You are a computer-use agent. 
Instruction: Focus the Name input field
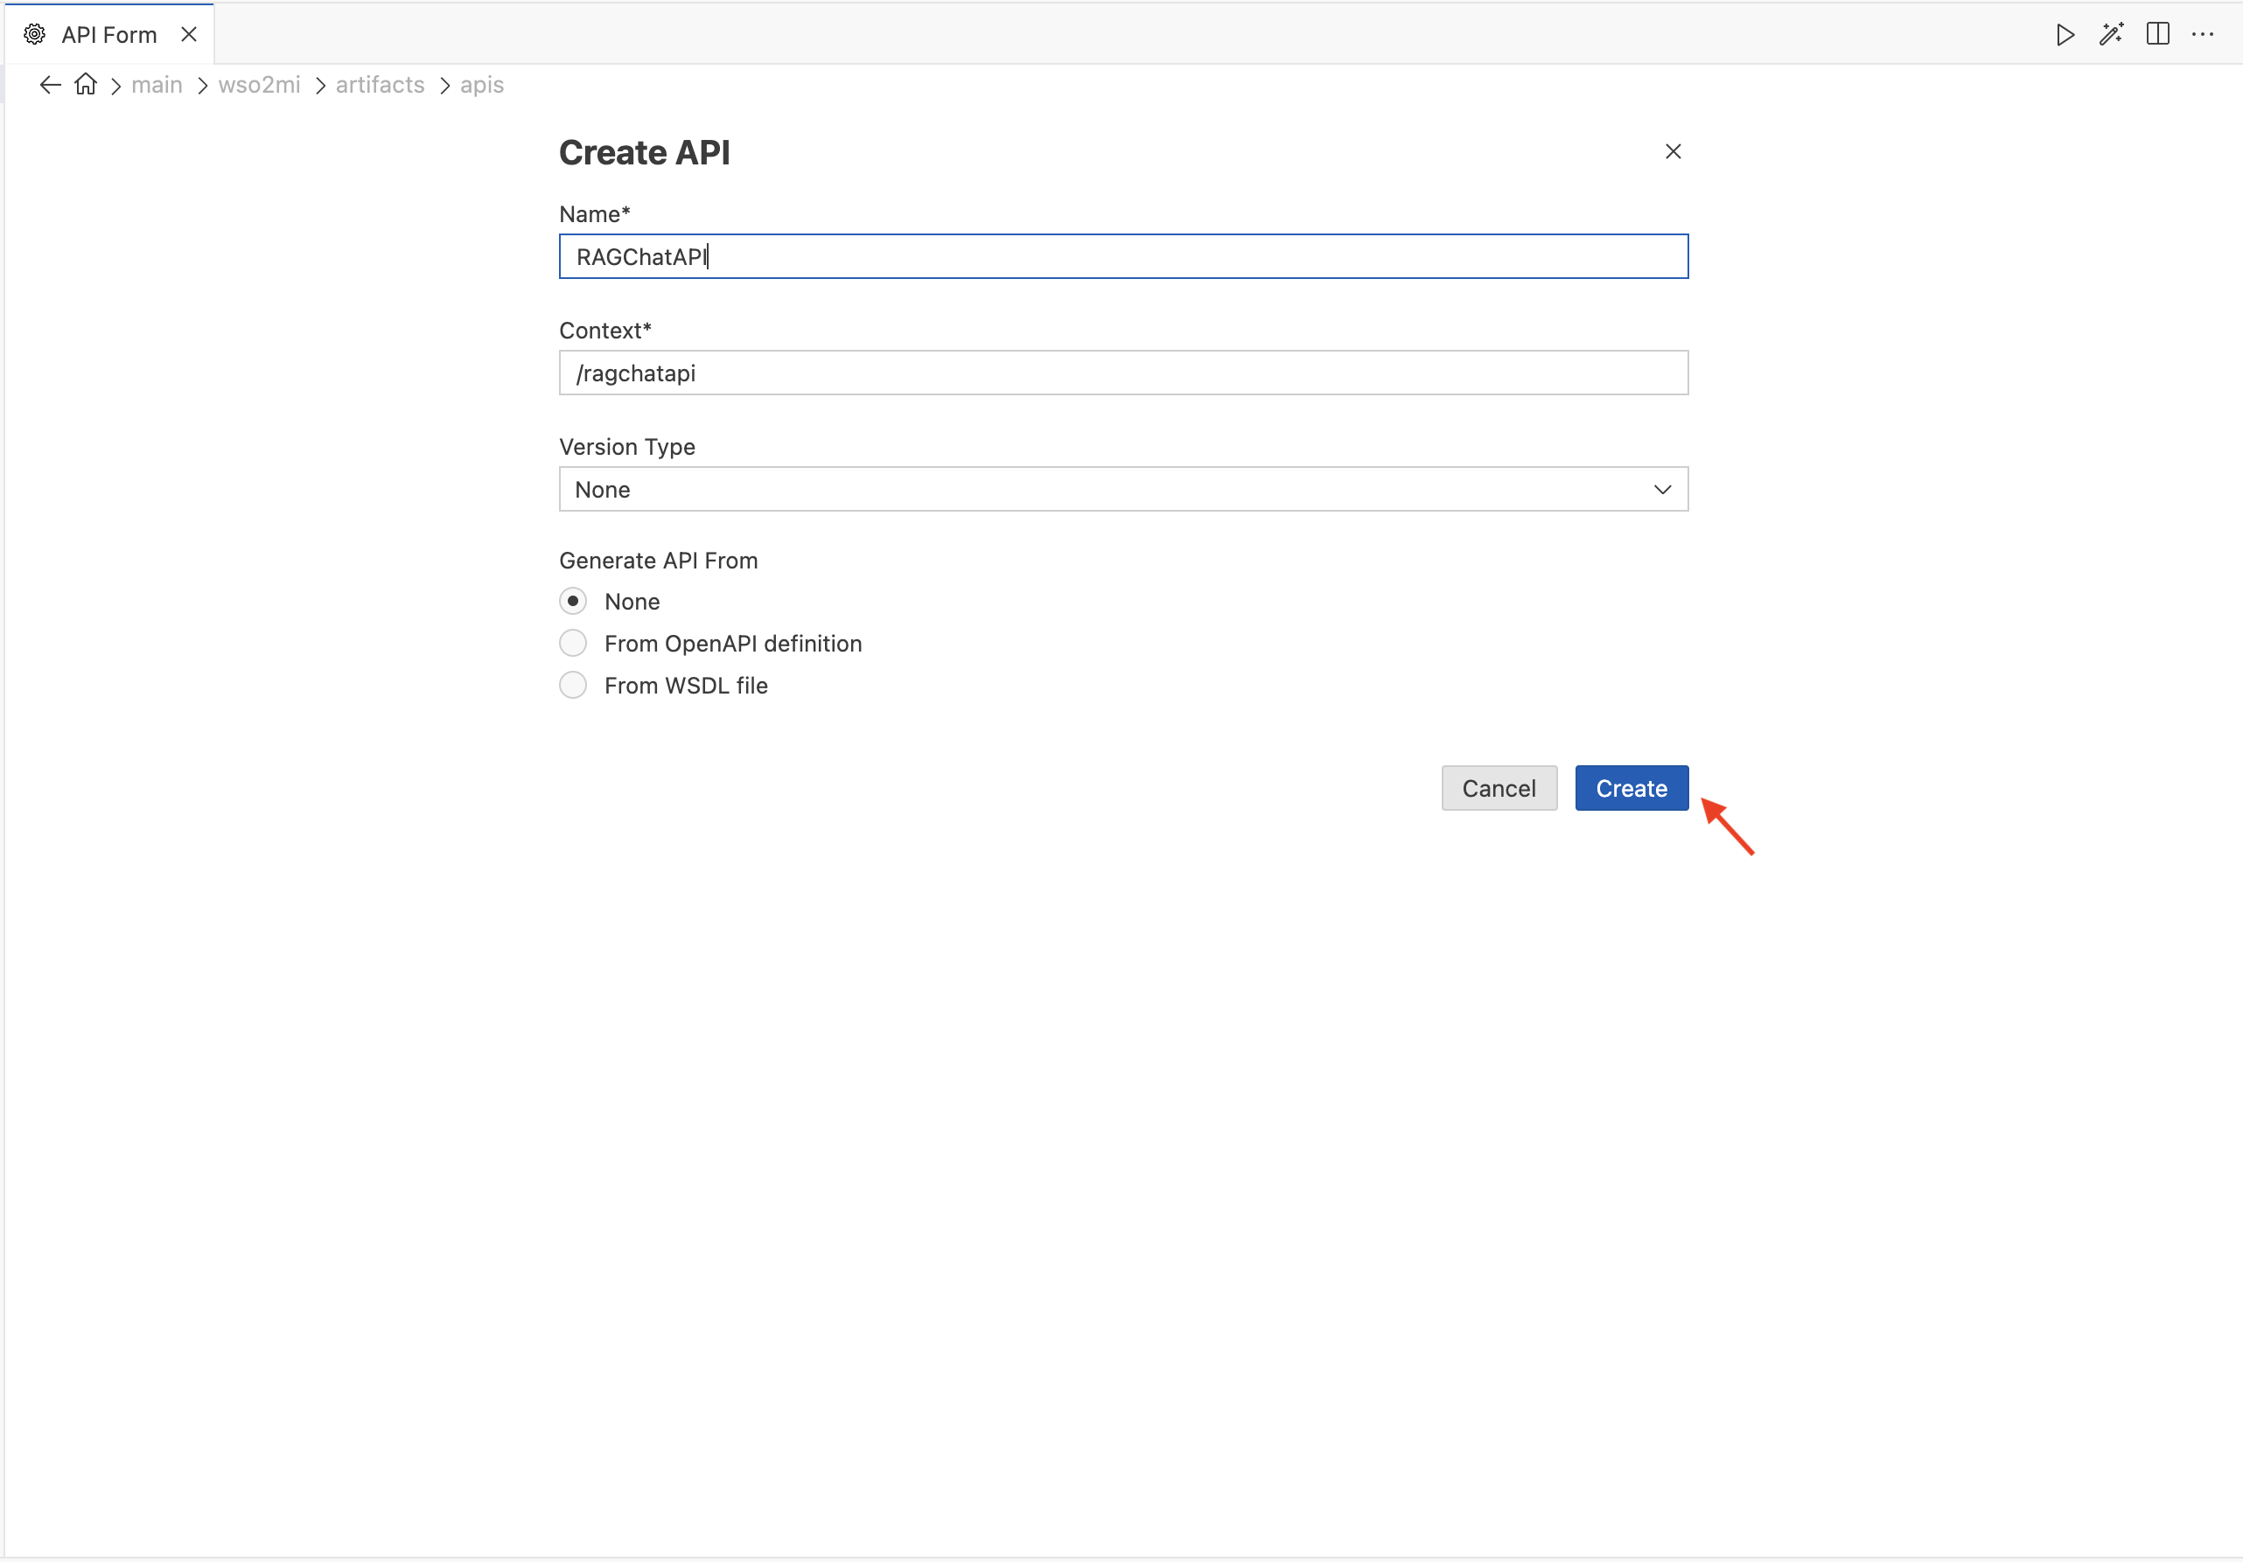point(1123,256)
